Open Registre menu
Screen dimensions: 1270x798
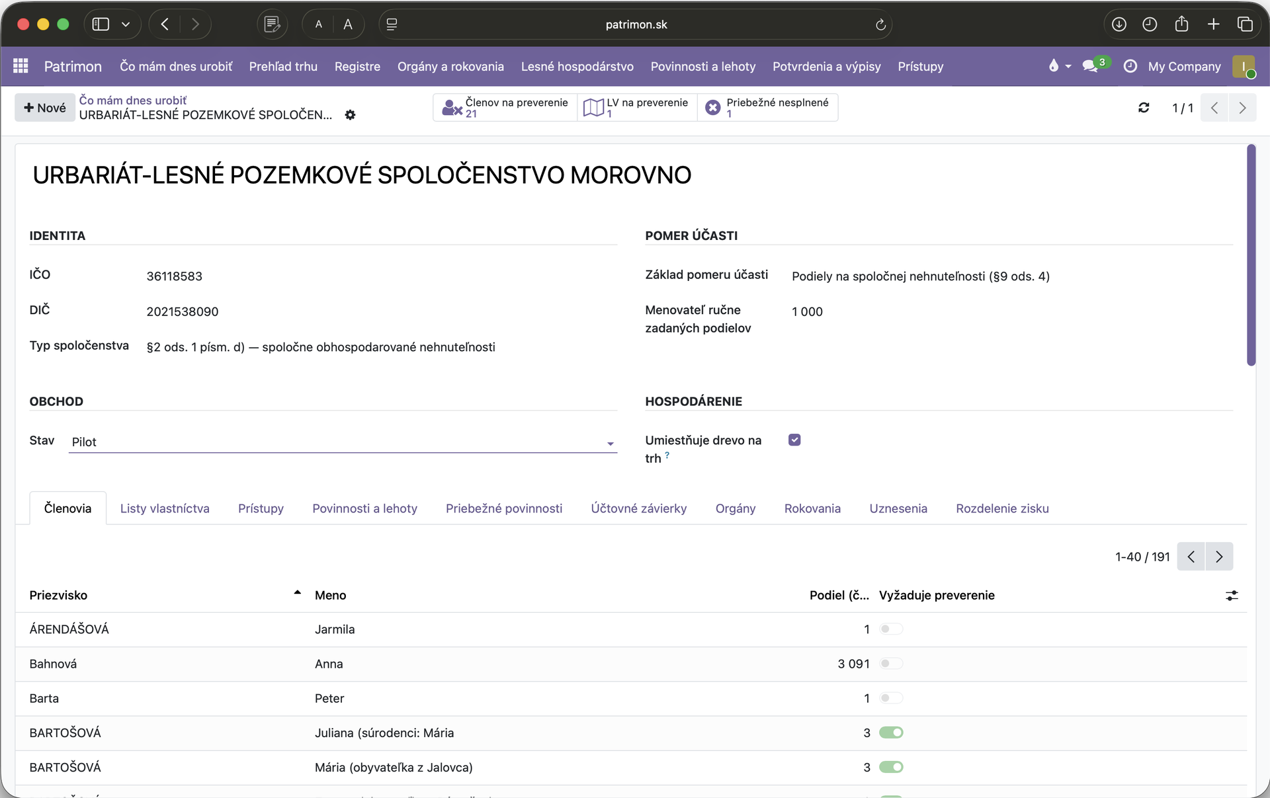click(357, 66)
